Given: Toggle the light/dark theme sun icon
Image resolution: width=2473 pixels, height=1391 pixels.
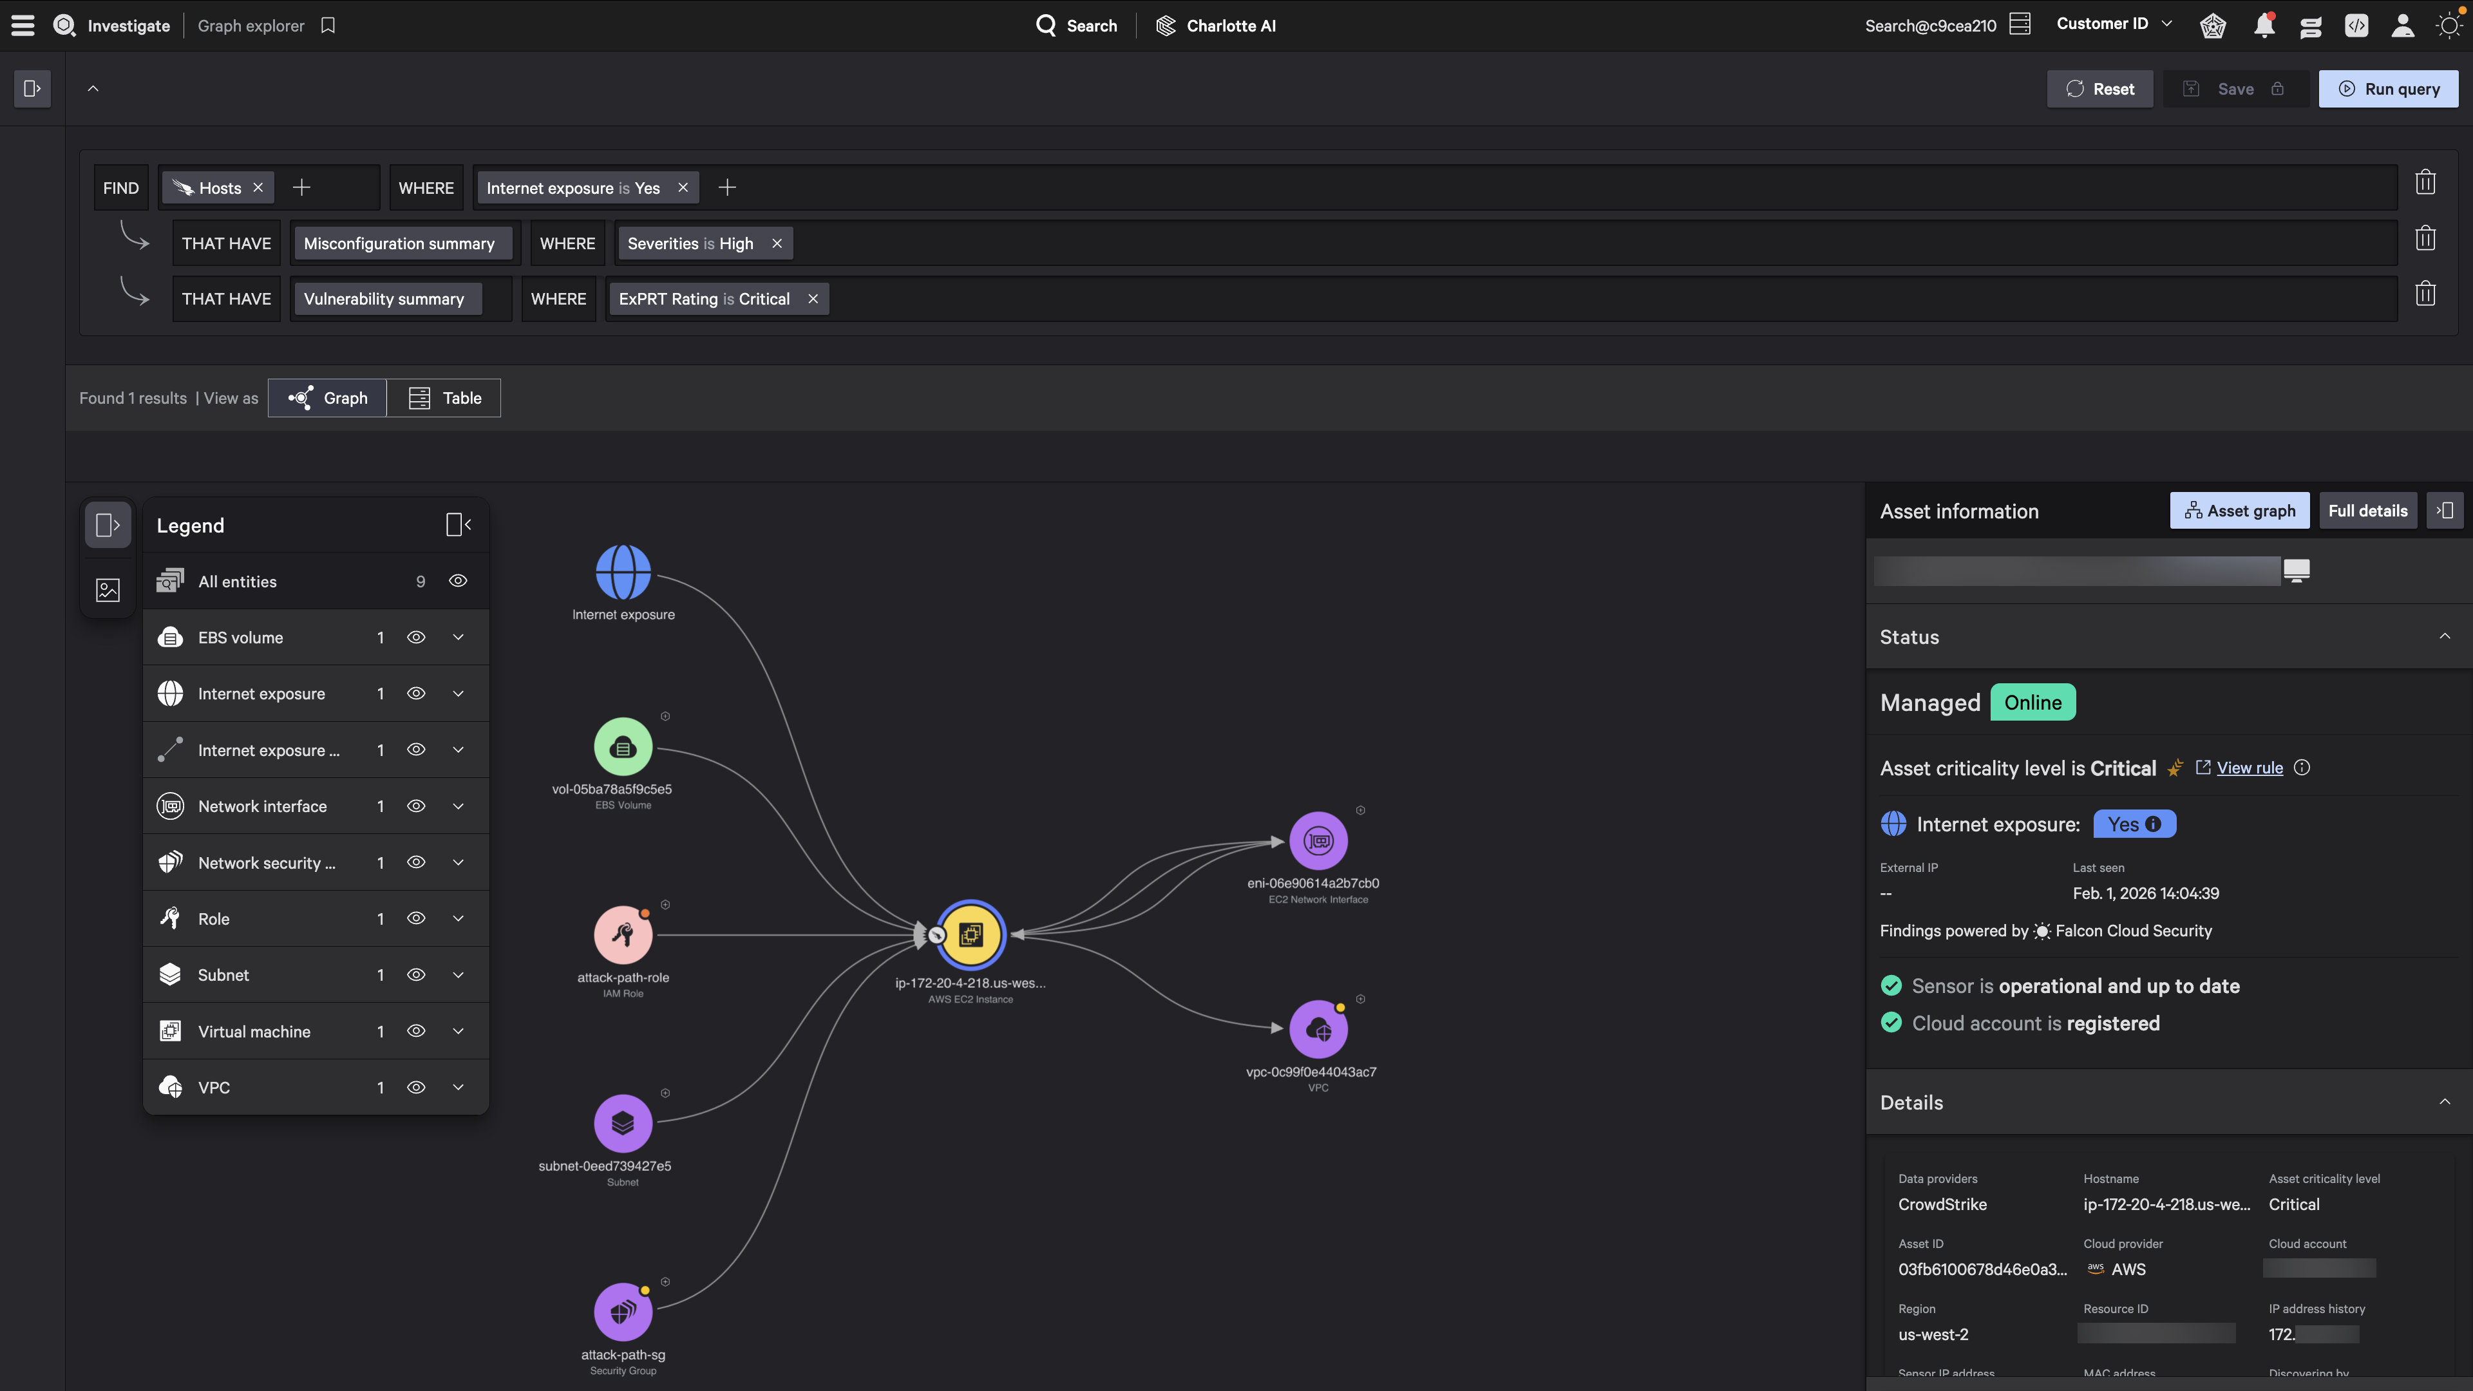Looking at the screenshot, I should (x=2449, y=25).
